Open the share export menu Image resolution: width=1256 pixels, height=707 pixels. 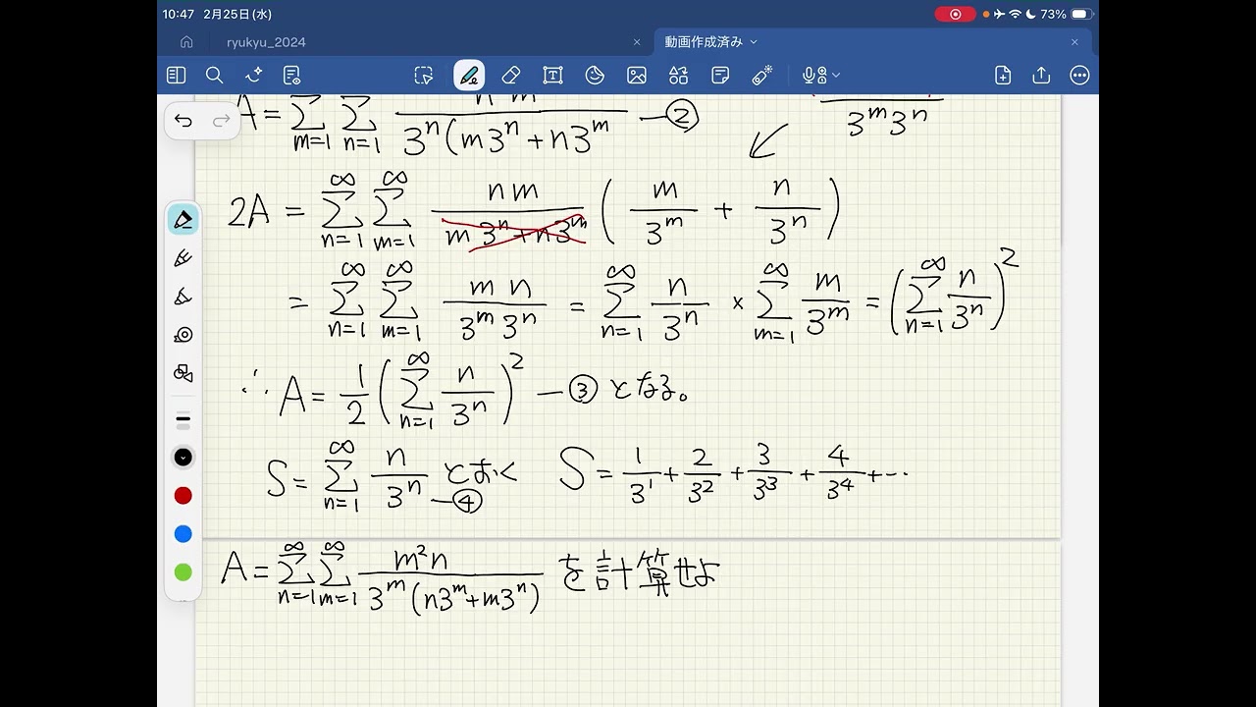[x=1041, y=76]
